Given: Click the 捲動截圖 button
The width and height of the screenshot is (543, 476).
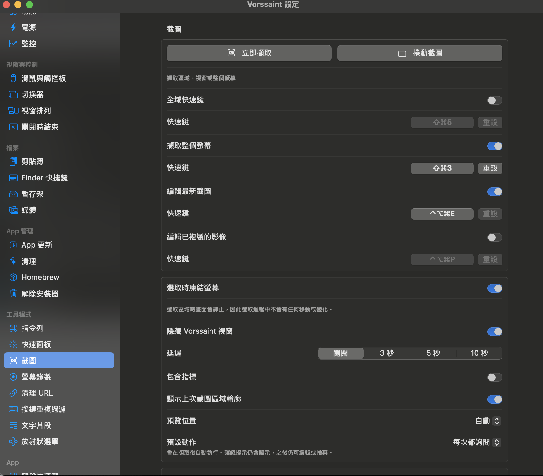Looking at the screenshot, I should 420,53.
